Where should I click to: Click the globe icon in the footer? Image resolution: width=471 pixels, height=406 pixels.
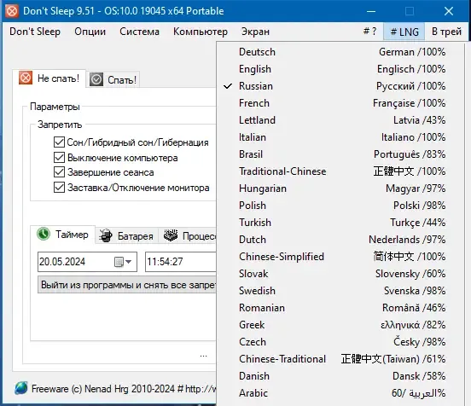click(x=21, y=388)
